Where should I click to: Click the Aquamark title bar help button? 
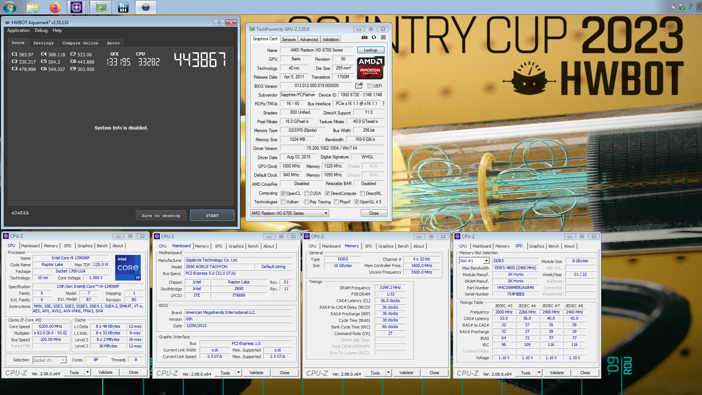click(219, 22)
